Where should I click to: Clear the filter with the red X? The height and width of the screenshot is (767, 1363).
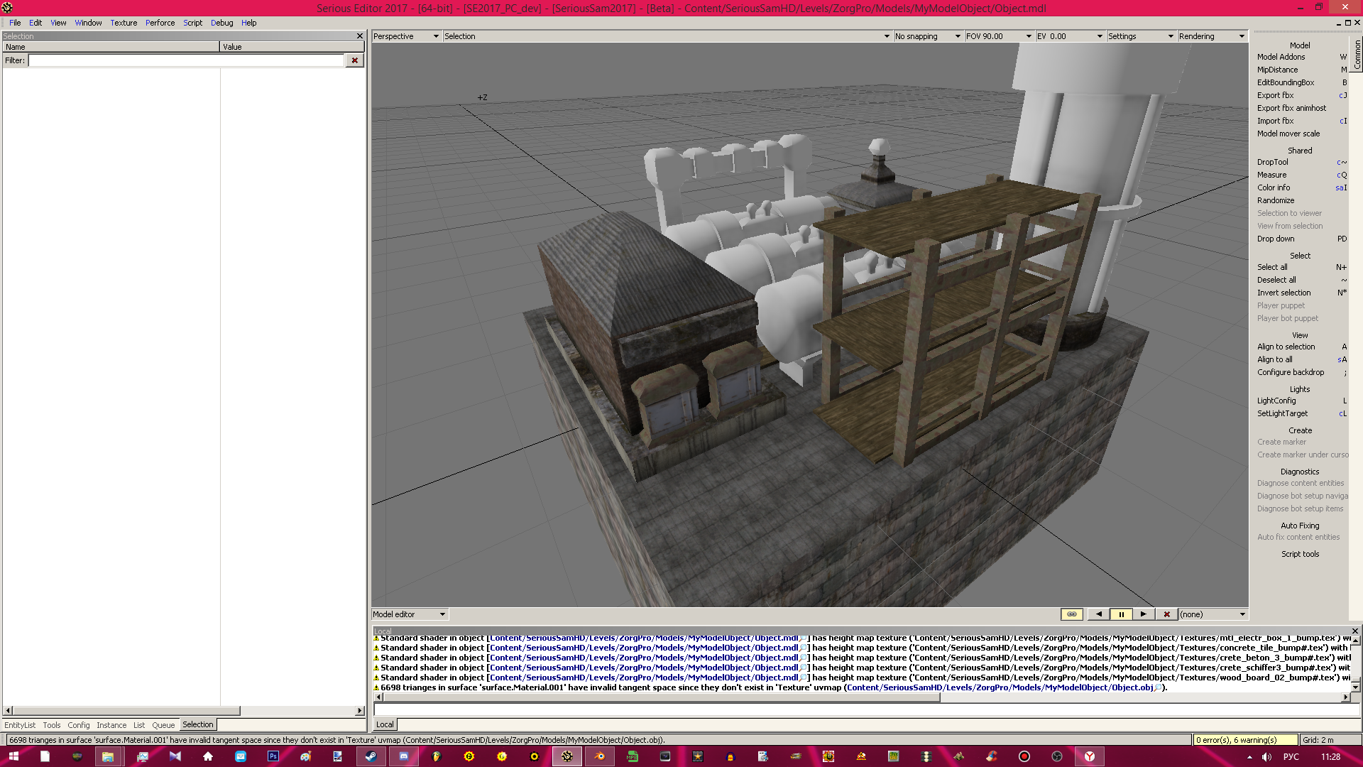tap(354, 60)
